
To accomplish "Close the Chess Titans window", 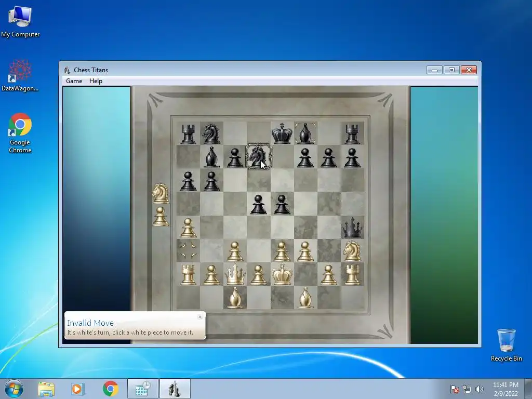I will [469, 70].
